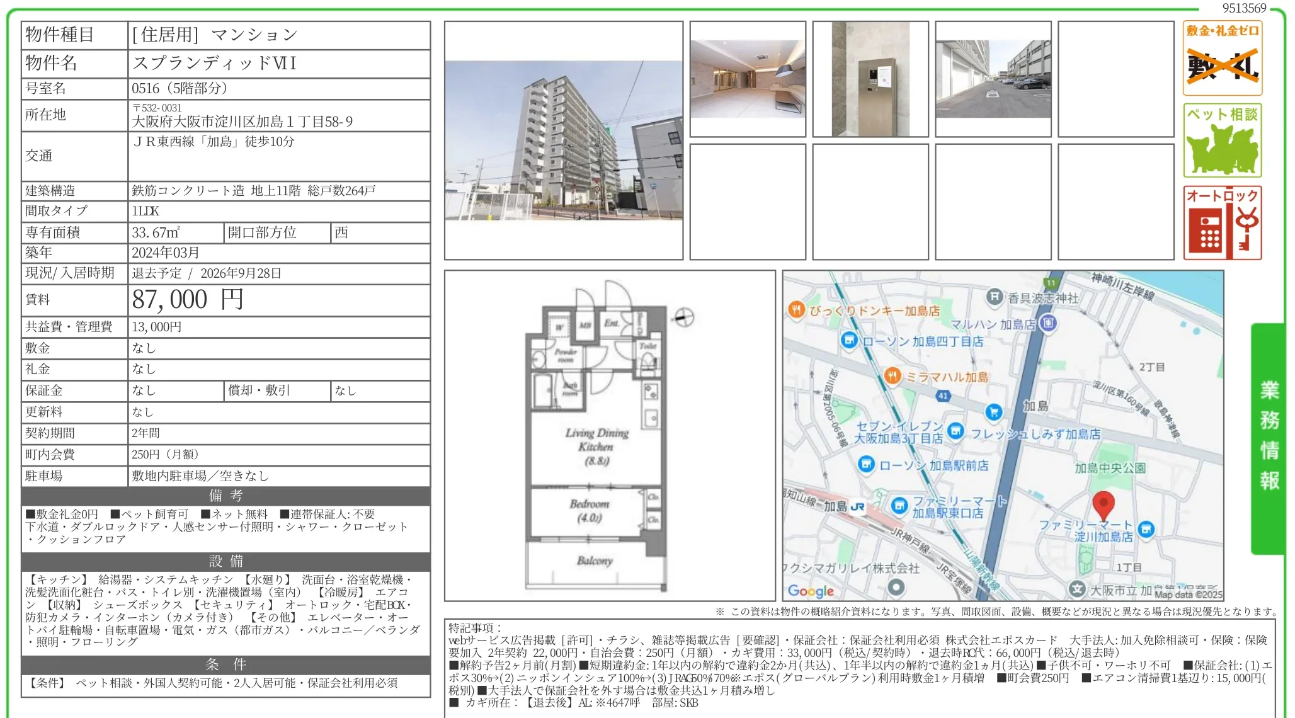Click the 250円（月額） neighborhood fee value
Image resolution: width=1295 pixels, height=718 pixels.
click(166, 455)
